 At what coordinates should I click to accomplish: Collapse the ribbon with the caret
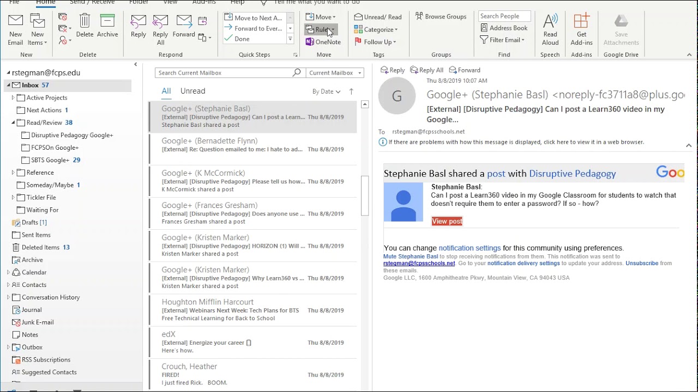(689, 55)
